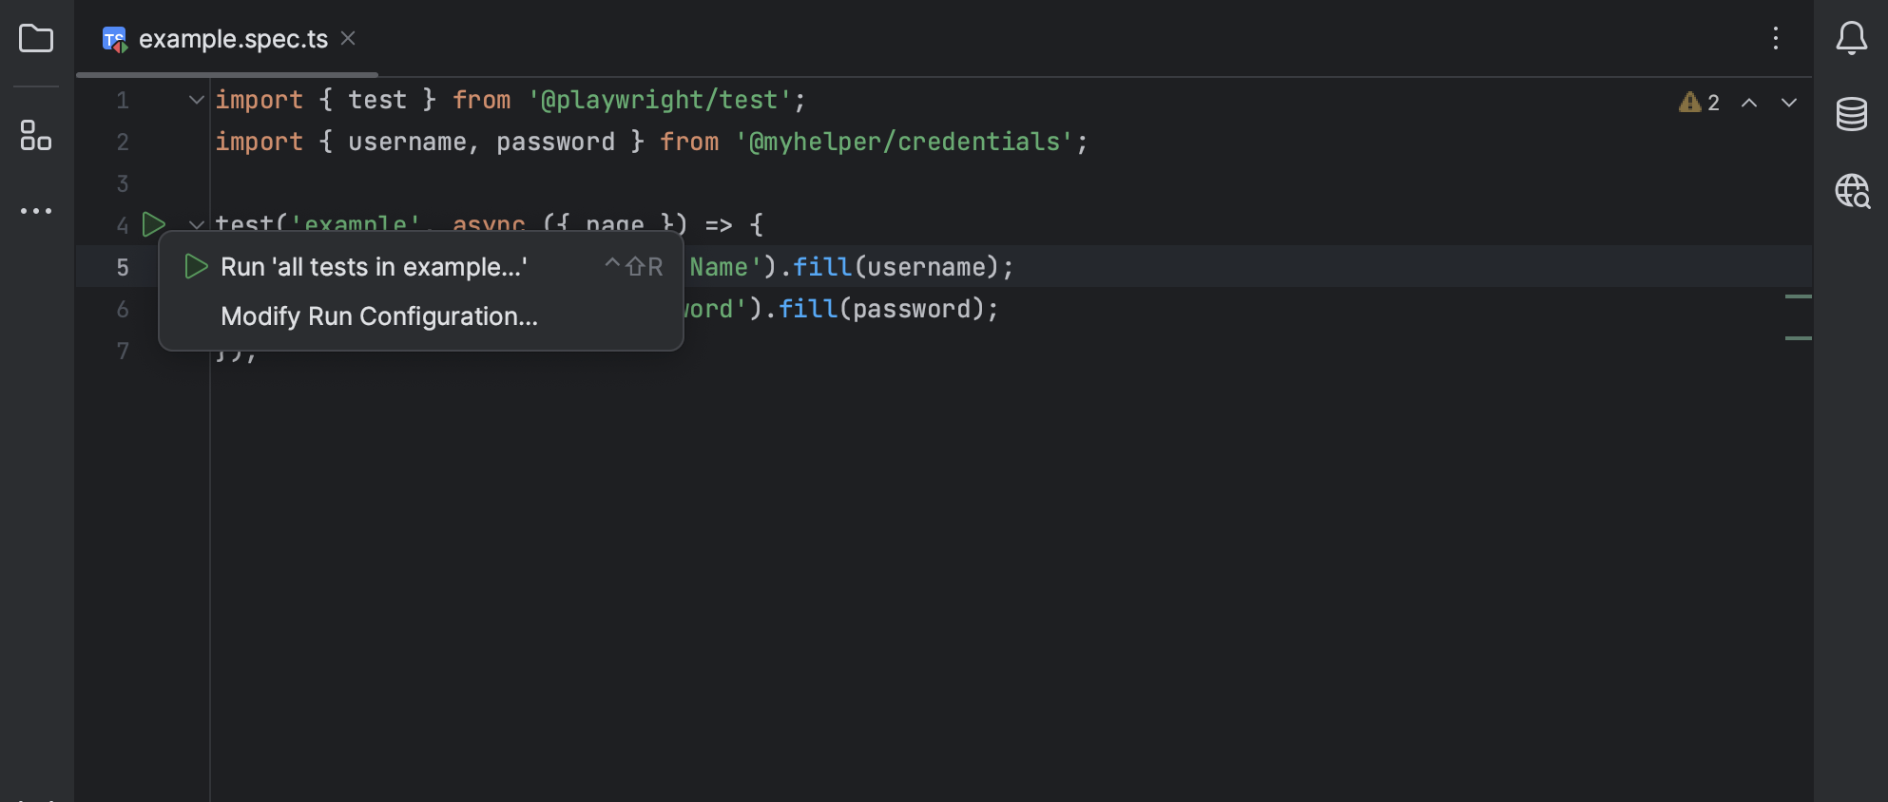Click the warning triangle inspection indicator
Image resolution: width=1888 pixels, height=802 pixels.
pyautogui.click(x=1699, y=102)
